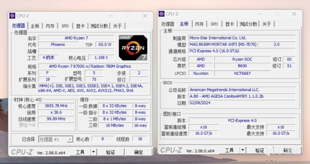Click the 4 纳米 process value

48,57
